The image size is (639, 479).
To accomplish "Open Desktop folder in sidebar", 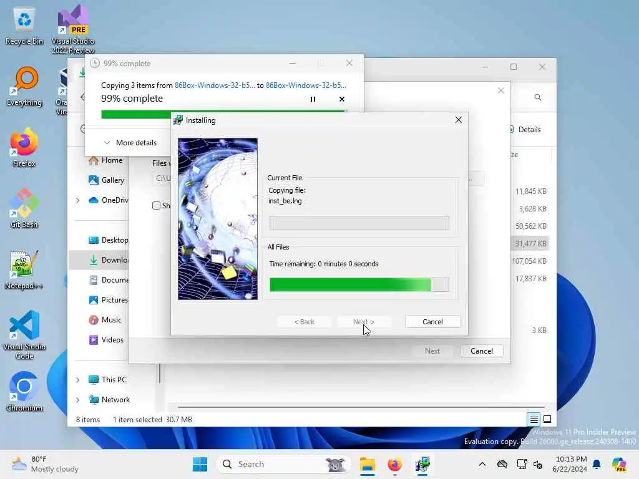I will (x=109, y=240).
